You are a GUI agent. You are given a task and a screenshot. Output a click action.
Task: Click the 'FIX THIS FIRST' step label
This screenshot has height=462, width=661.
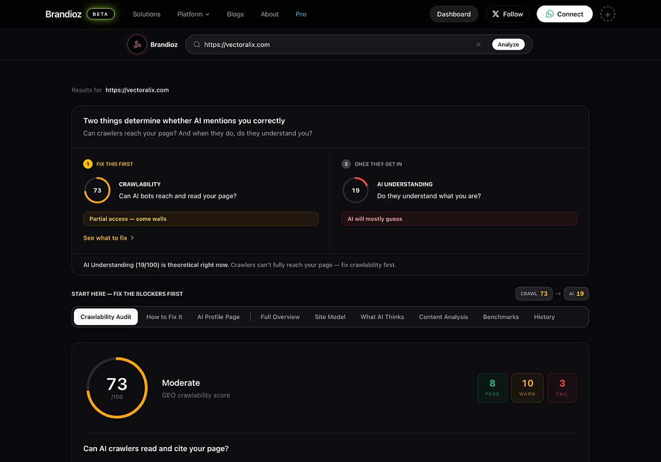[115, 164]
